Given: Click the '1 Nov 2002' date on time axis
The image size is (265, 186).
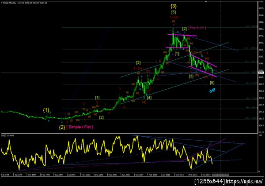Looking at the screenshot, I should tap(85, 175).
